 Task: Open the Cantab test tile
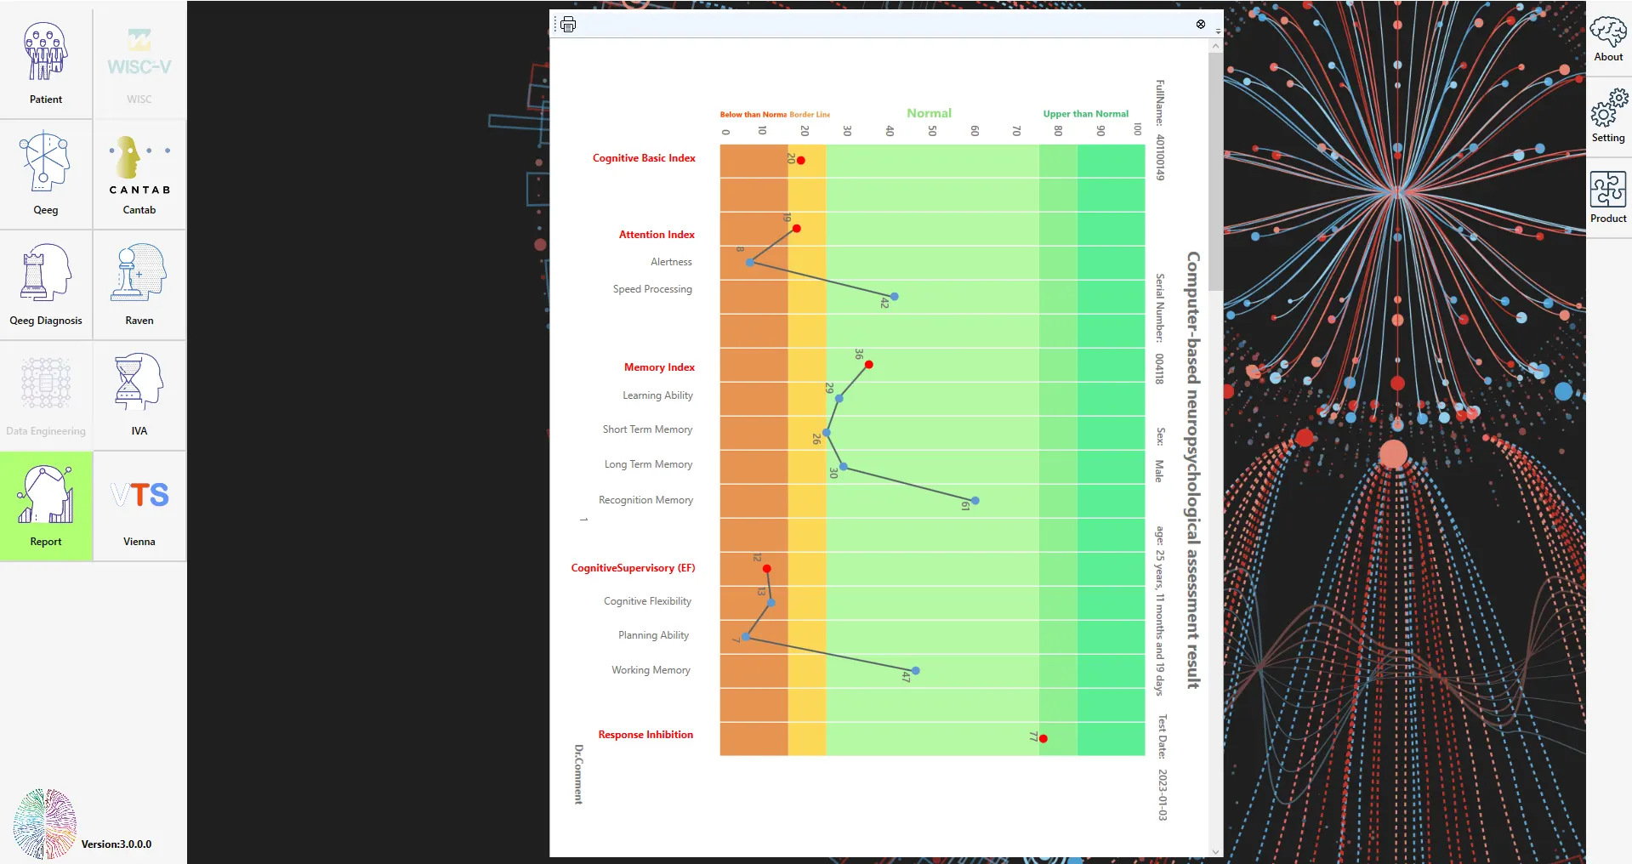pos(139,174)
